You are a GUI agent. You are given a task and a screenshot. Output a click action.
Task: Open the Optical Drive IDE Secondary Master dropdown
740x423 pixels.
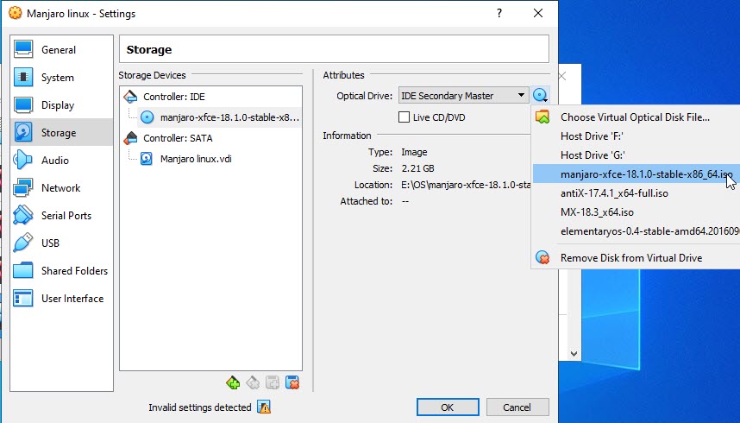point(463,96)
